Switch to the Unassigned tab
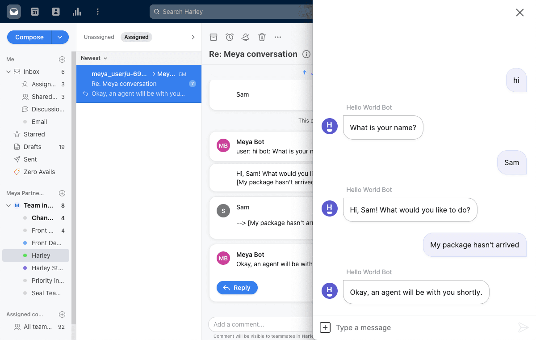 tap(99, 37)
